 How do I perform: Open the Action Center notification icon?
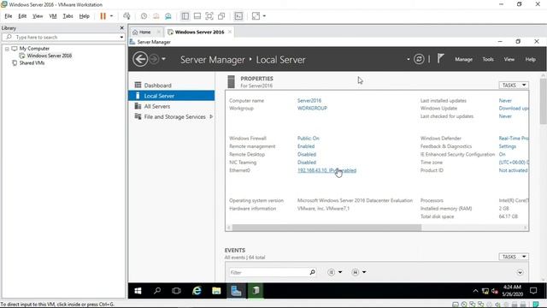533,291
